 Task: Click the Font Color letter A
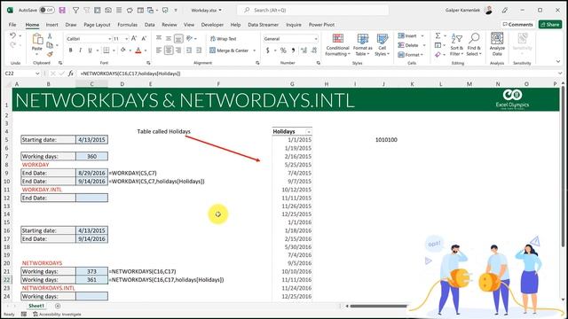138,51
